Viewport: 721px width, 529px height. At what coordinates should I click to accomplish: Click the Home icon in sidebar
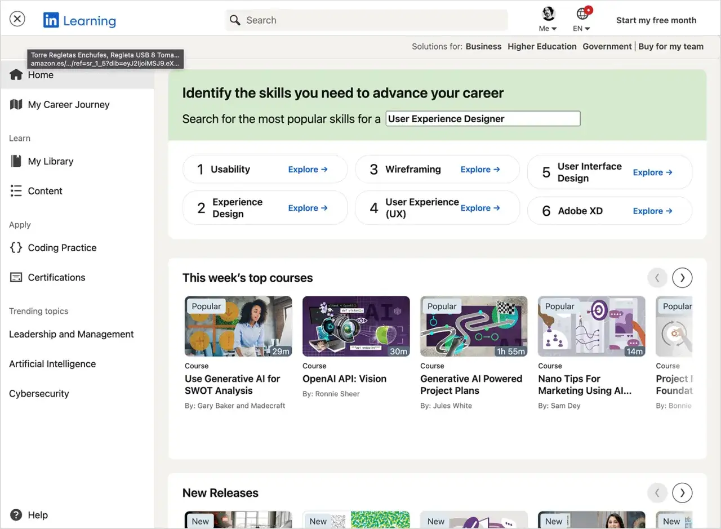click(16, 75)
